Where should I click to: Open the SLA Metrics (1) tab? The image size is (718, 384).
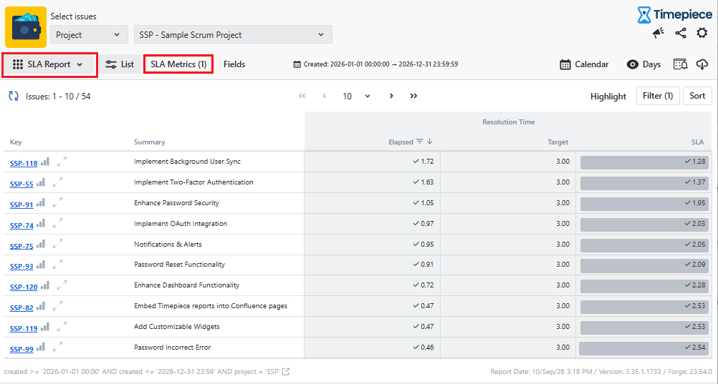[178, 64]
